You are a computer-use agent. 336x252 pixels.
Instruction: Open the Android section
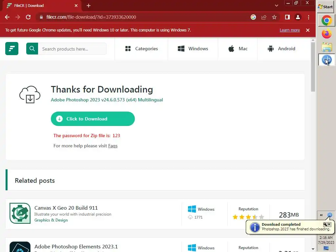(281, 49)
